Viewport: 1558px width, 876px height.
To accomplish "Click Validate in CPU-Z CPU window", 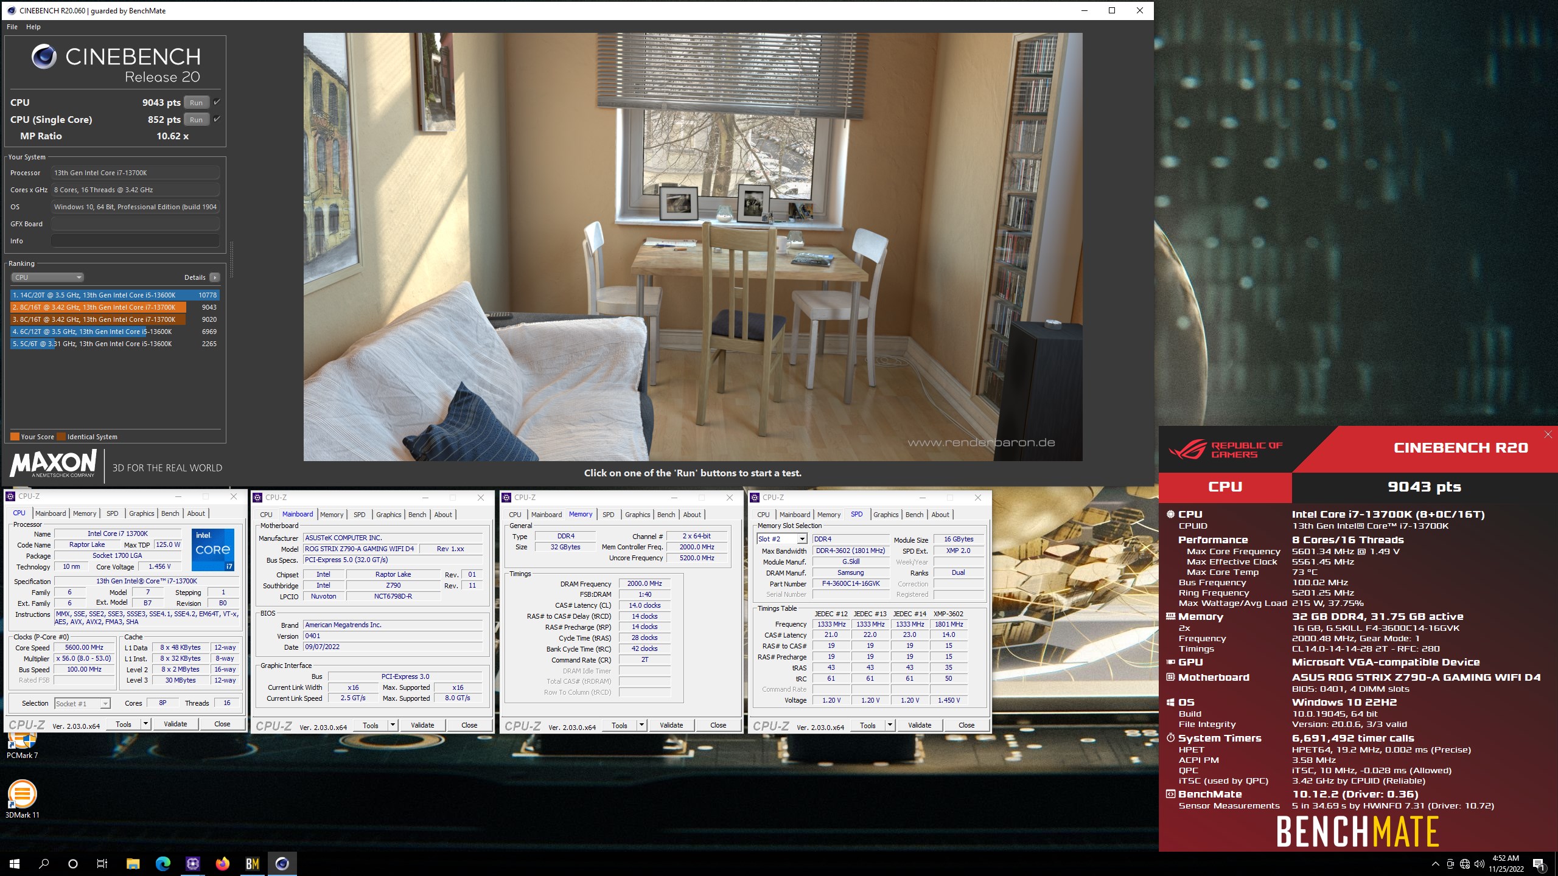I will [175, 724].
